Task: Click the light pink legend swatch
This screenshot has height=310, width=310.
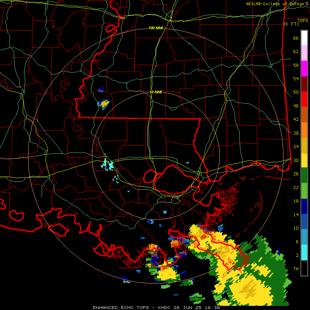Action: [x=304, y=53]
